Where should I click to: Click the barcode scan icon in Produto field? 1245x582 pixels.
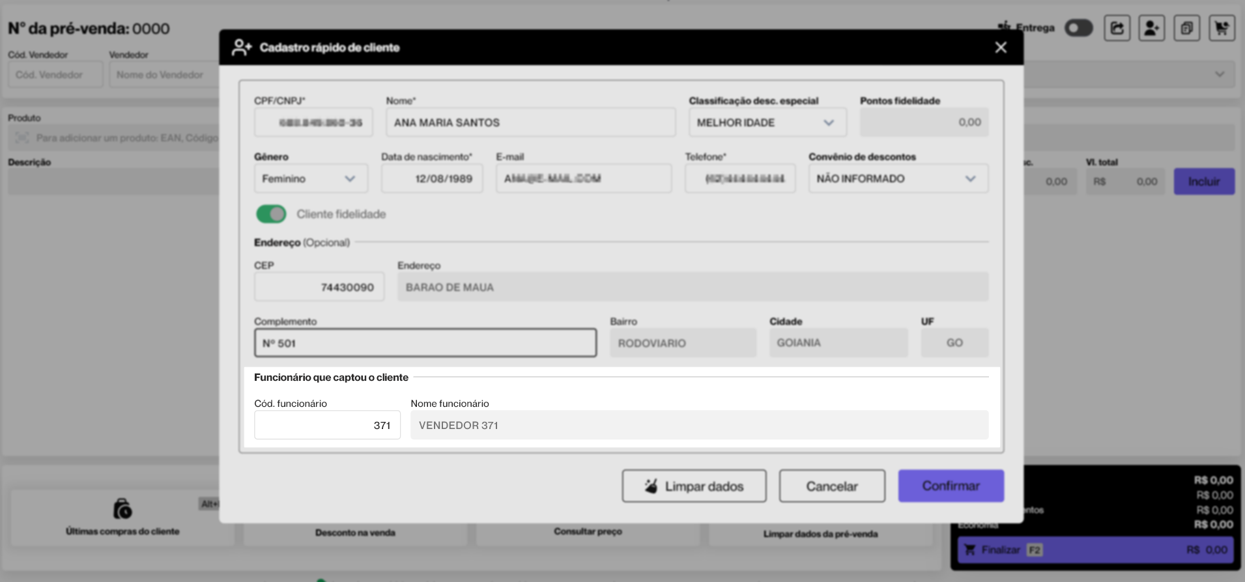22,138
